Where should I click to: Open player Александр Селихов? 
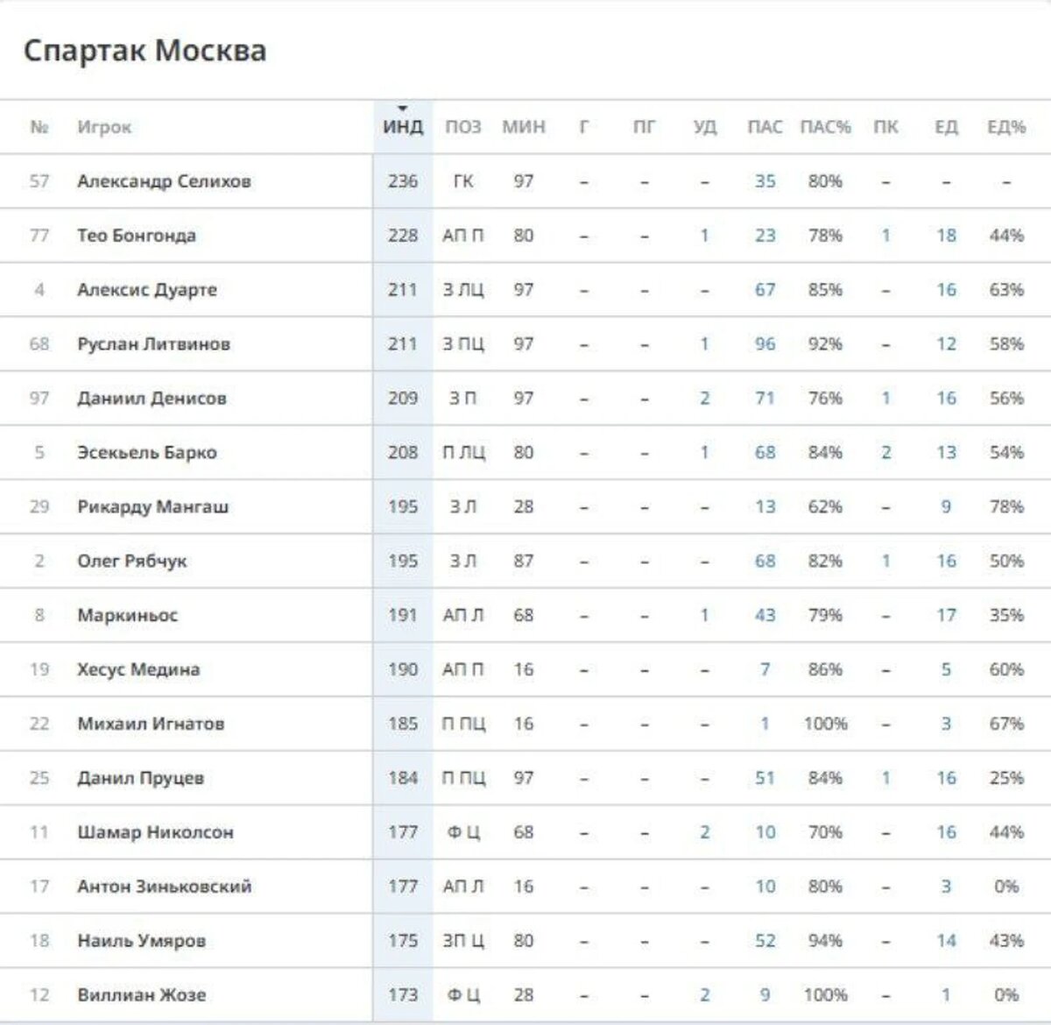pyautogui.click(x=164, y=181)
